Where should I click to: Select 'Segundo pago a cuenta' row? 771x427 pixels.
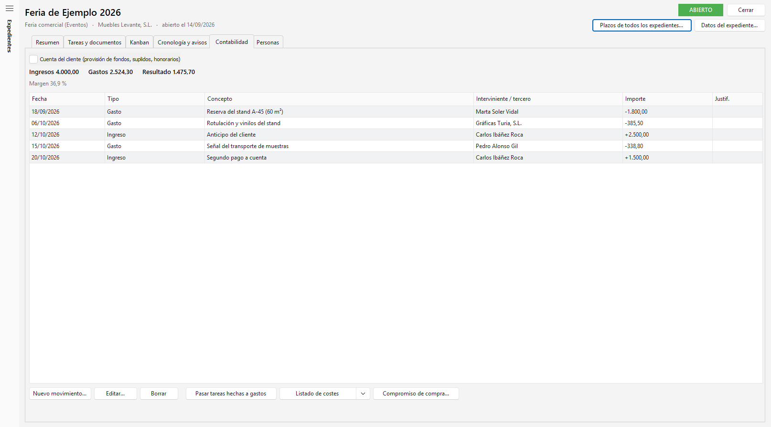(x=396, y=158)
